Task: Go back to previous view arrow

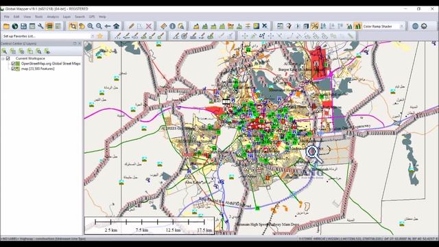Action: 108,26
